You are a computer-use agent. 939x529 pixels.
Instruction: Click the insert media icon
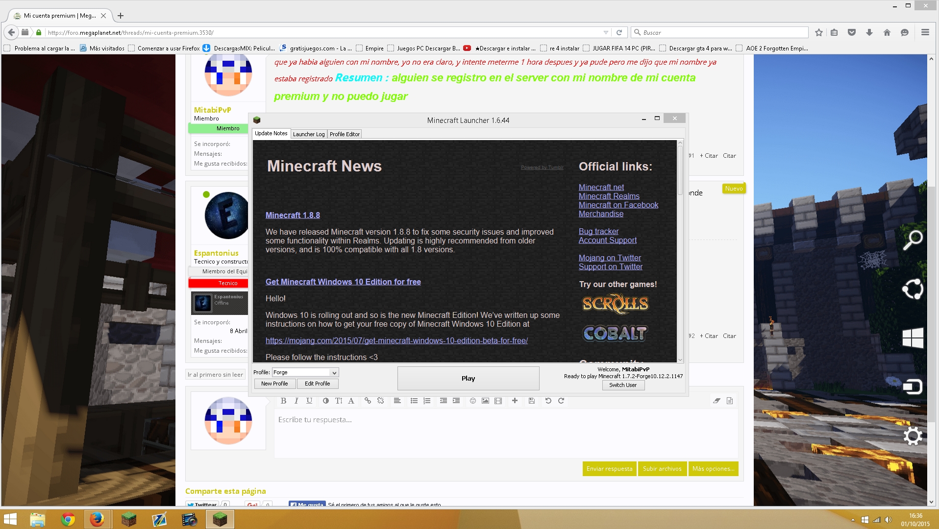pos(498,401)
